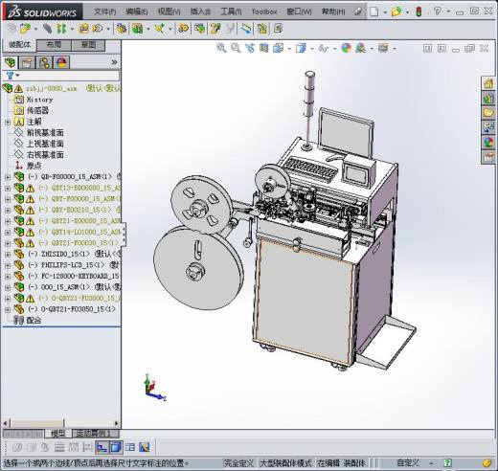Toggle the highlighted dimension display button in bottom toolbar

(x=102, y=447)
